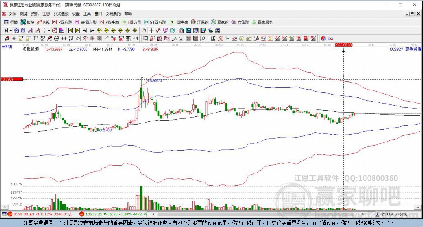Select the percent retracement tool
The height and width of the screenshot is (227, 423).
(228, 38)
